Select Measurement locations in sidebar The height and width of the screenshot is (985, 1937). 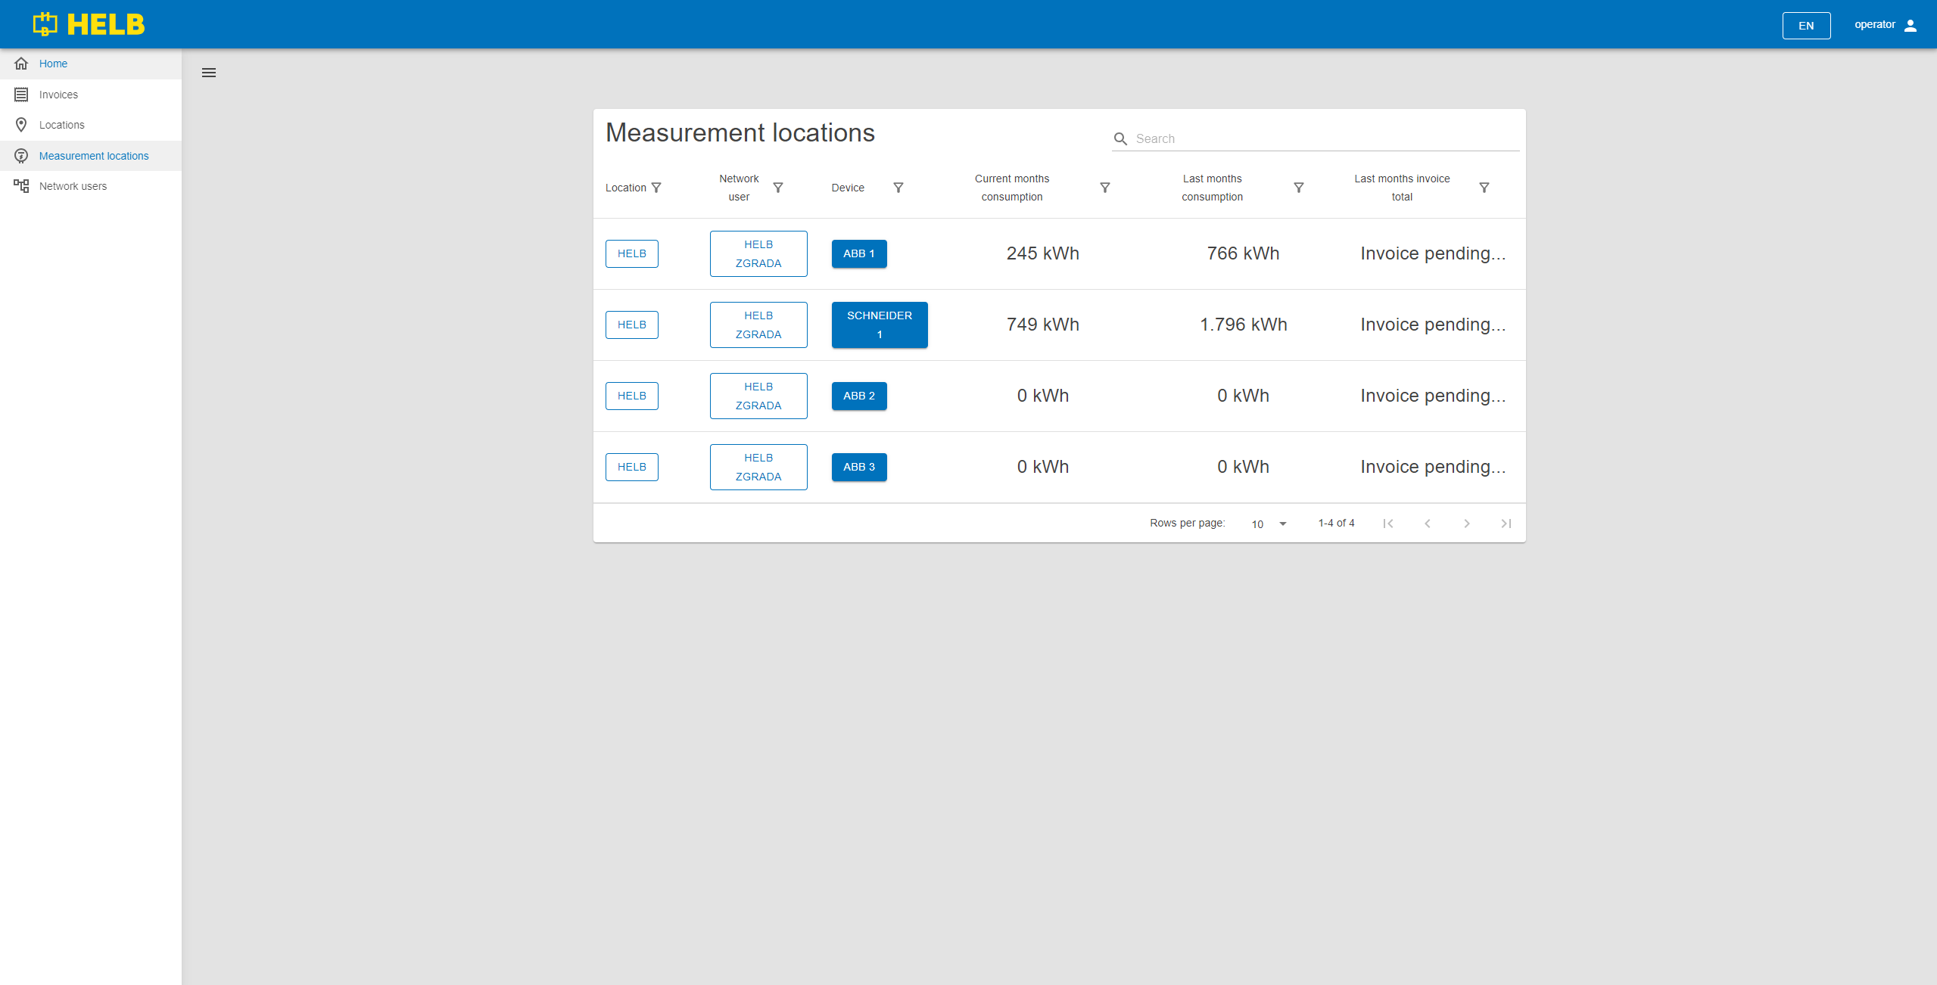click(x=91, y=156)
